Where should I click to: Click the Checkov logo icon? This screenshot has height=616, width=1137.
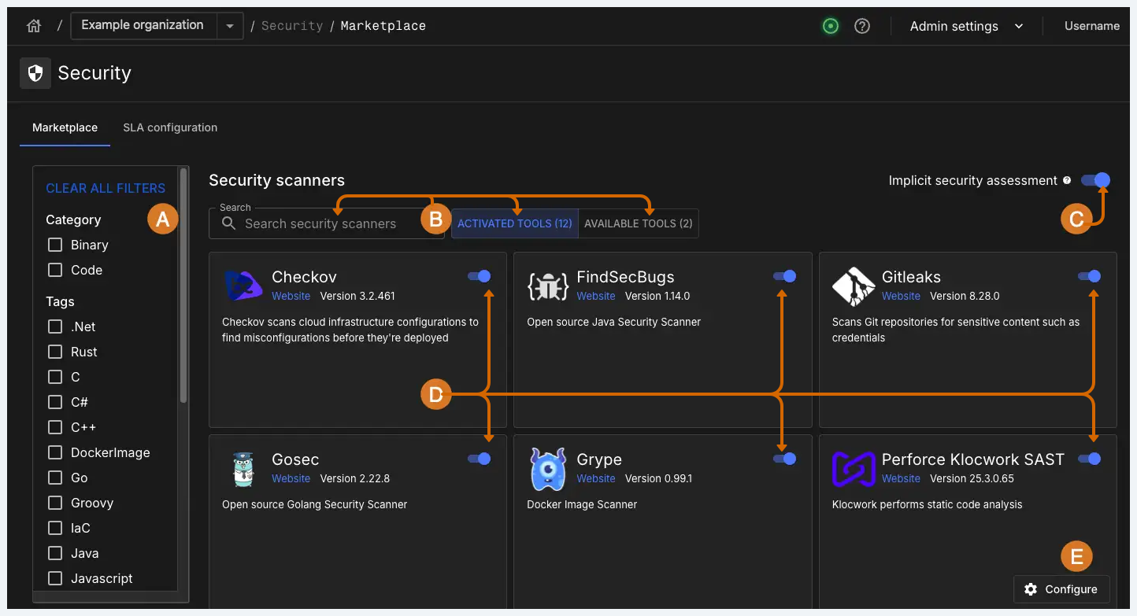pyautogui.click(x=243, y=286)
